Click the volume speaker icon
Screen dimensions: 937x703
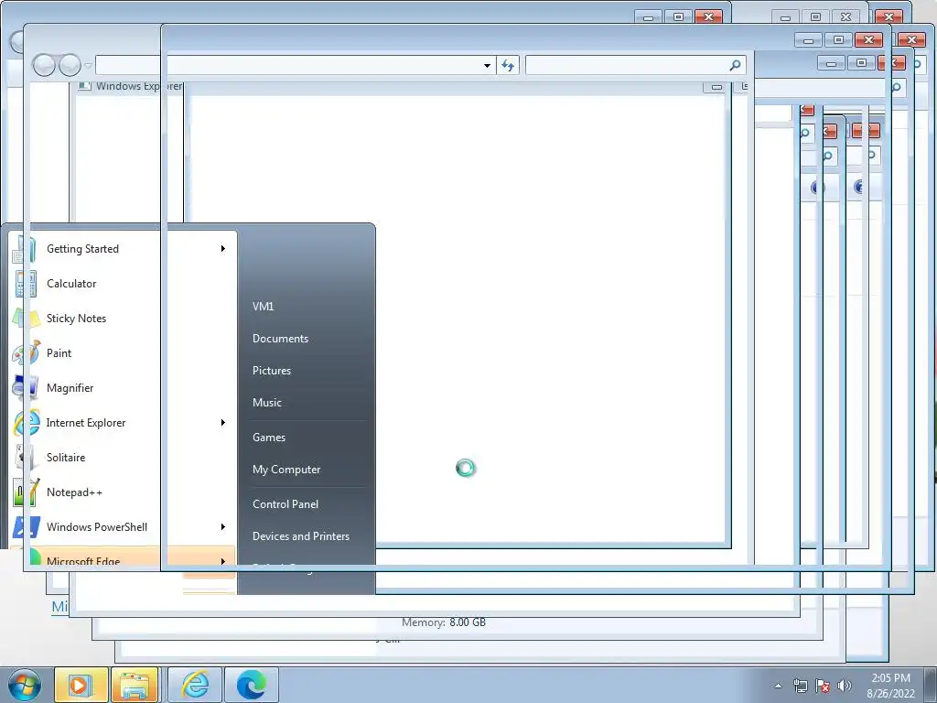point(845,686)
